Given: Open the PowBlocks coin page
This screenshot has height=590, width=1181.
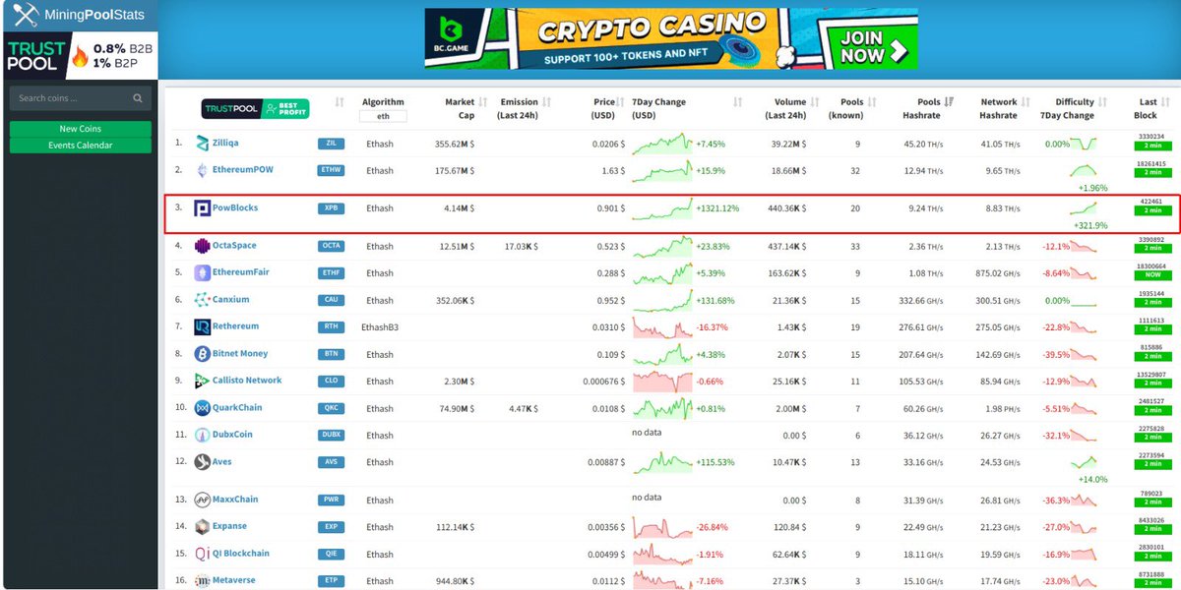Looking at the screenshot, I should point(235,208).
